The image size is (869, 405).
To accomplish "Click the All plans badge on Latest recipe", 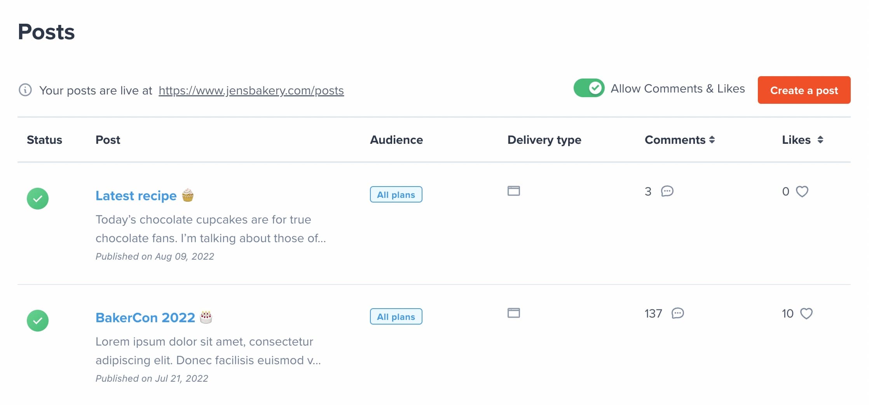I will [396, 194].
